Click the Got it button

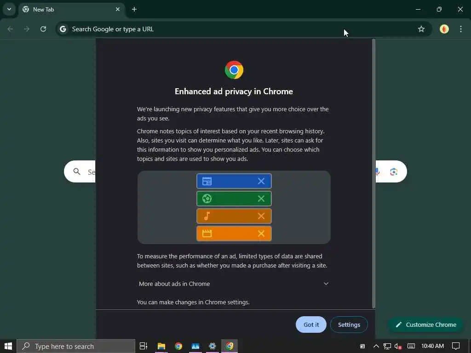[x=311, y=325]
